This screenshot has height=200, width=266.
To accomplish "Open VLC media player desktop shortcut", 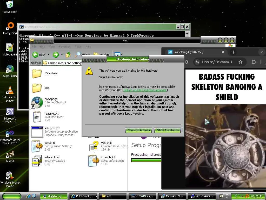I will pos(10,94).
